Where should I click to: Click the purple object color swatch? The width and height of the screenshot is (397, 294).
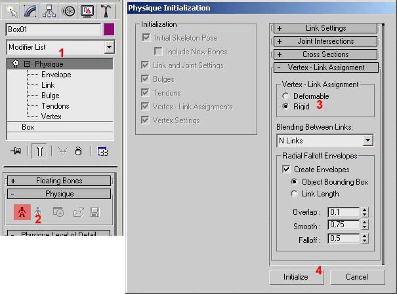pyautogui.click(x=109, y=29)
